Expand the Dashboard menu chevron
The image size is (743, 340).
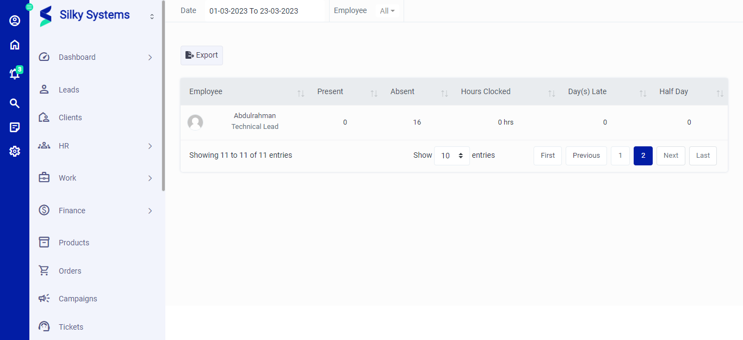coord(150,58)
